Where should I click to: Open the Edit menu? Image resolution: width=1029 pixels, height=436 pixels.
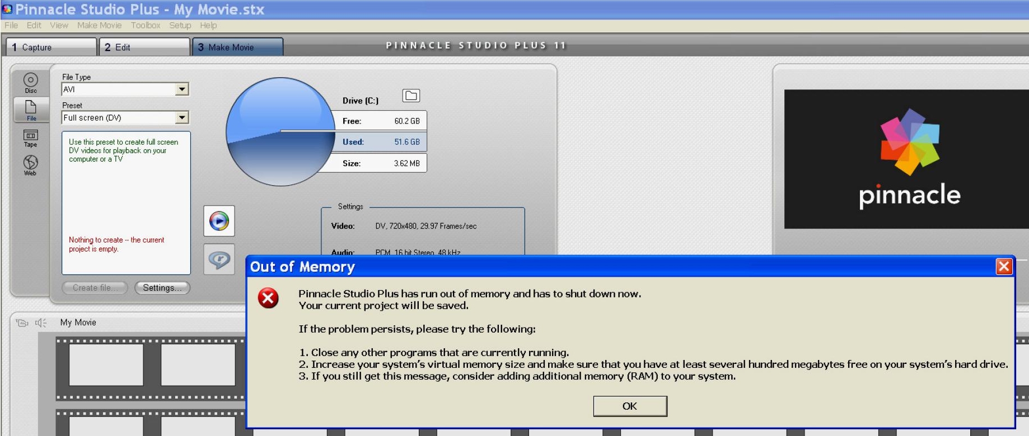coord(34,25)
